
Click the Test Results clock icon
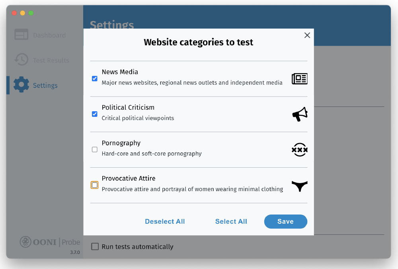pos(22,60)
